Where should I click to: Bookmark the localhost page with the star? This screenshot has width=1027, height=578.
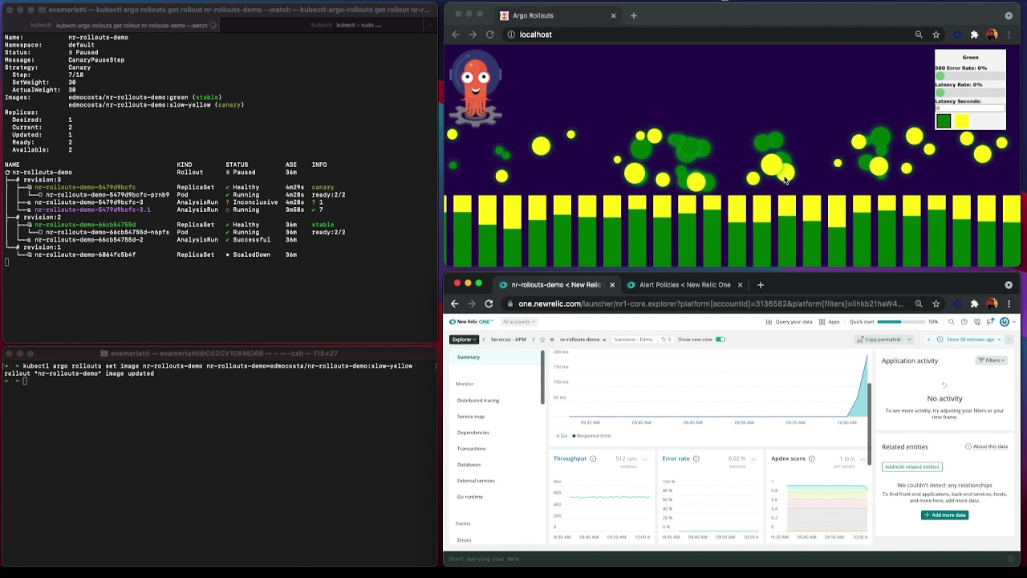(x=936, y=35)
